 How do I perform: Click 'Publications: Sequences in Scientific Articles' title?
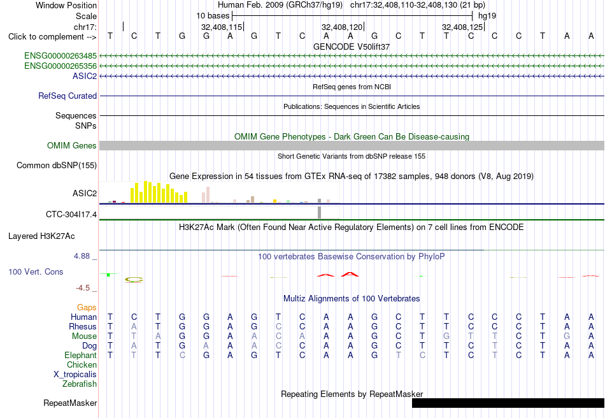click(352, 106)
